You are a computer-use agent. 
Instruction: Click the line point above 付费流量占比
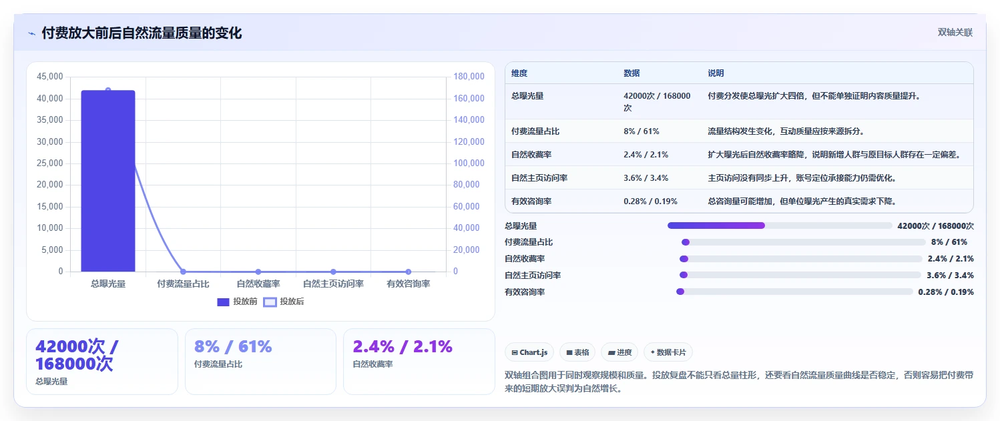click(183, 272)
